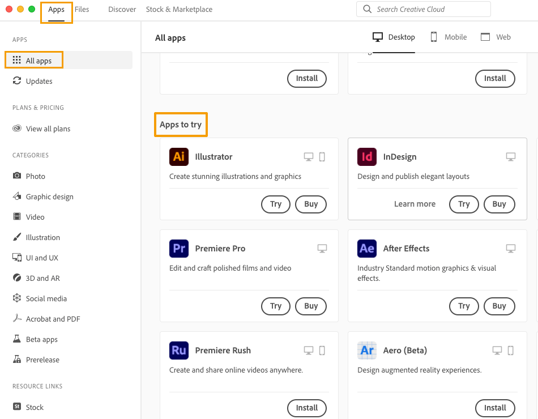Switch to the Mobile apps tab
538x419 pixels.
point(449,37)
